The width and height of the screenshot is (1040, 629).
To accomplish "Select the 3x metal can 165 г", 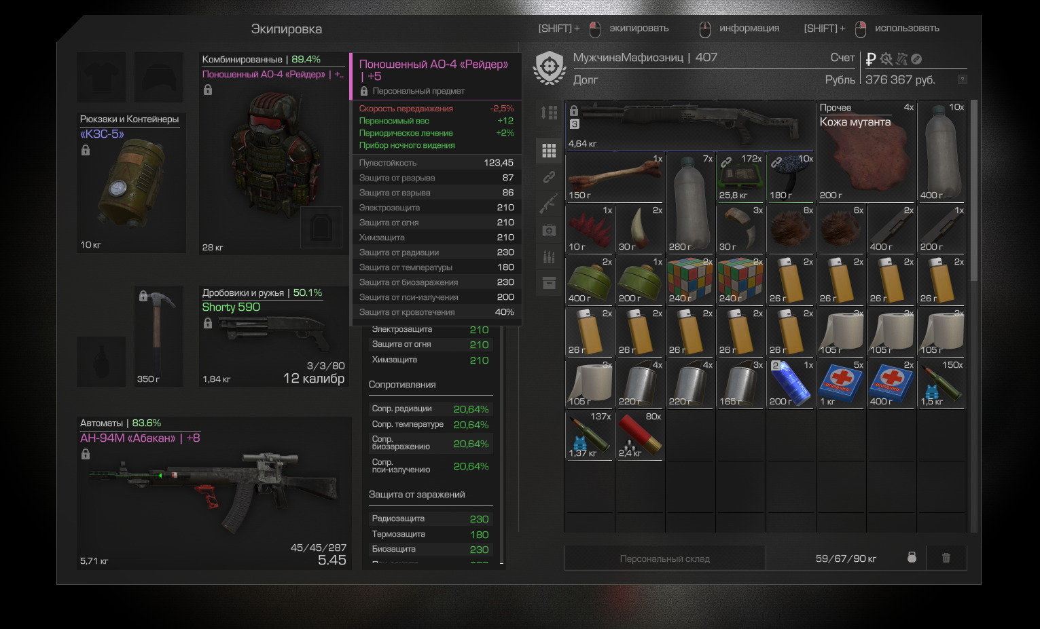I will click(740, 383).
